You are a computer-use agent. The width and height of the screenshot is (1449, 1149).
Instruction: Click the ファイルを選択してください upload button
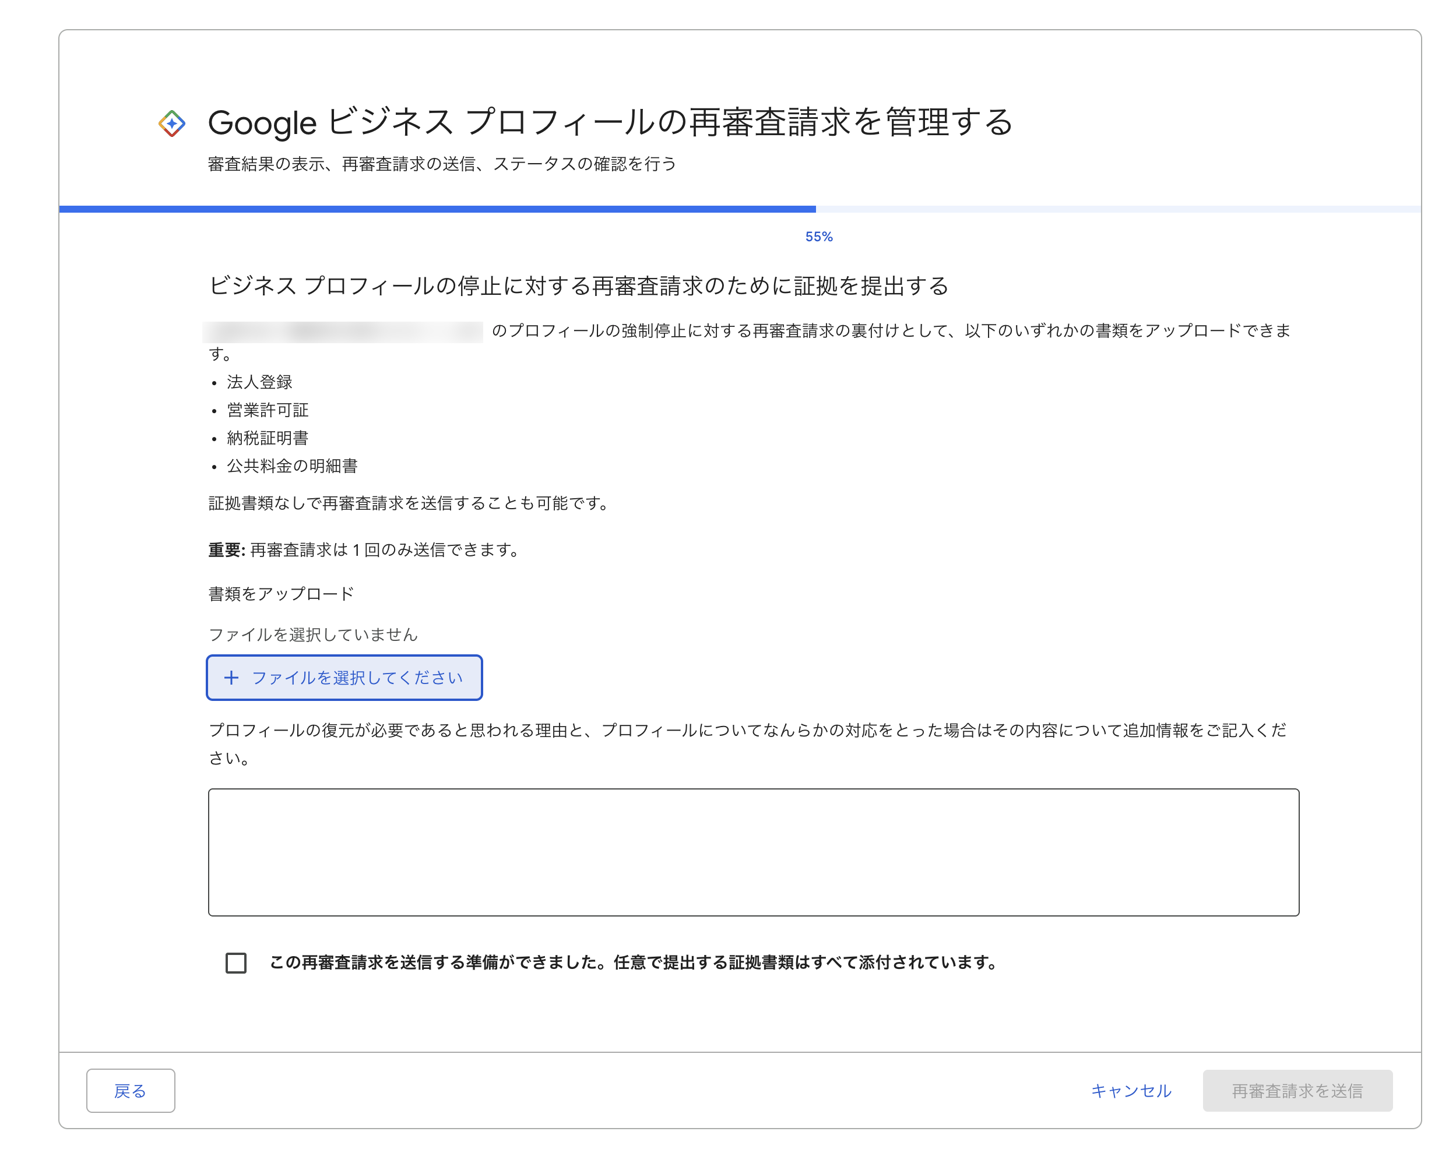tap(344, 677)
